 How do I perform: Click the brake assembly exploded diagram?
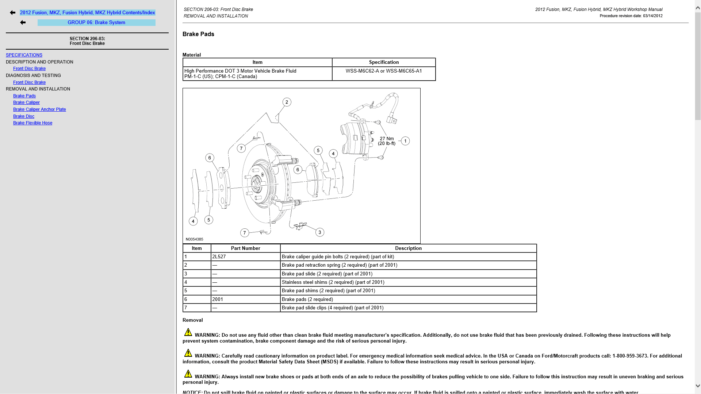(x=301, y=166)
